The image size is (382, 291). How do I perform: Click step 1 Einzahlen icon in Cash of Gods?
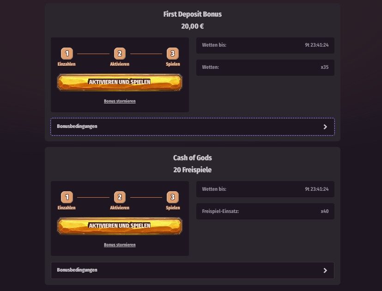67,198
